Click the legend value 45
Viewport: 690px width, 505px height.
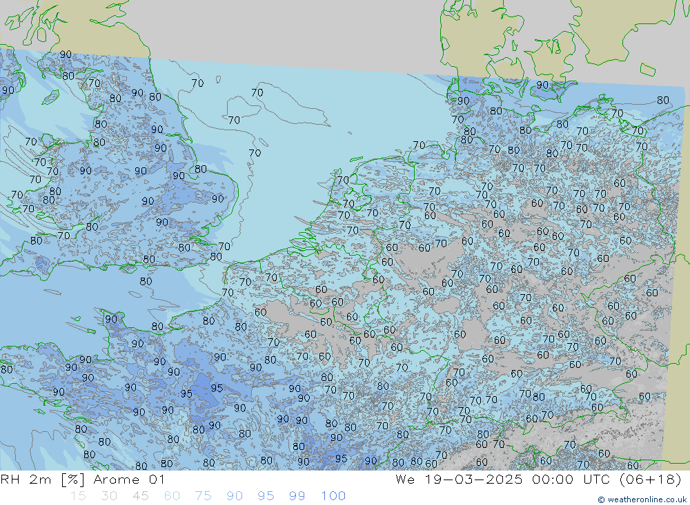click(140, 496)
